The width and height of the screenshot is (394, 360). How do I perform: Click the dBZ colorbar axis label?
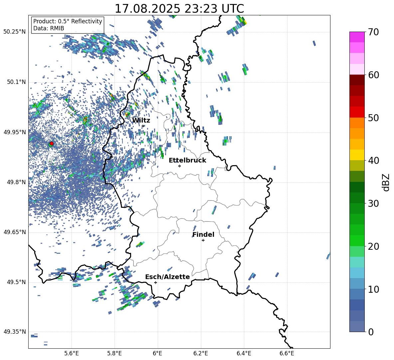click(x=386, y=182)
